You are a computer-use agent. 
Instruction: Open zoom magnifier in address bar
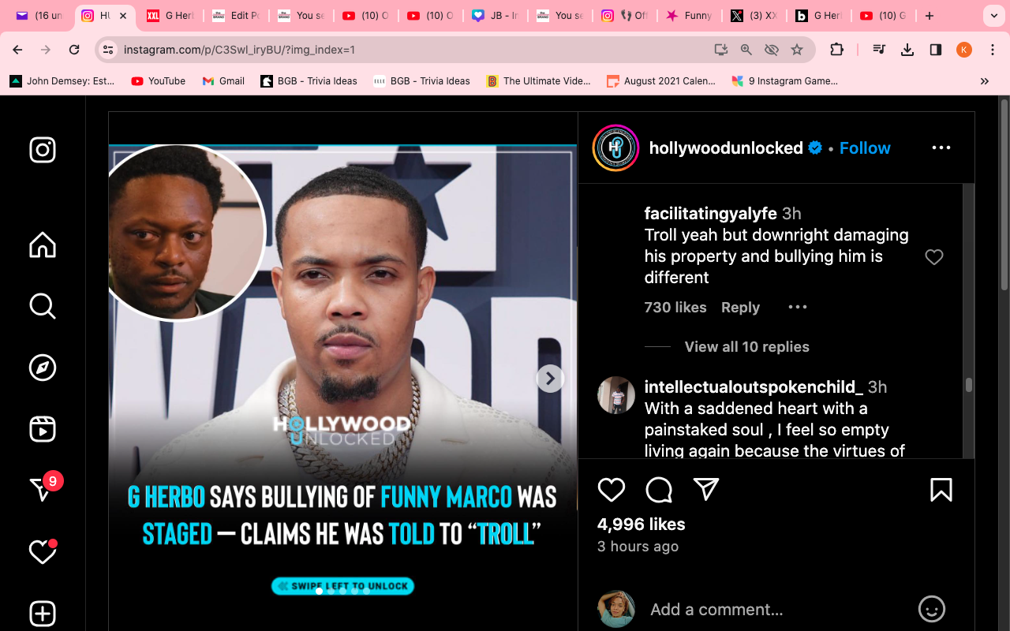(x=746, y=50)
